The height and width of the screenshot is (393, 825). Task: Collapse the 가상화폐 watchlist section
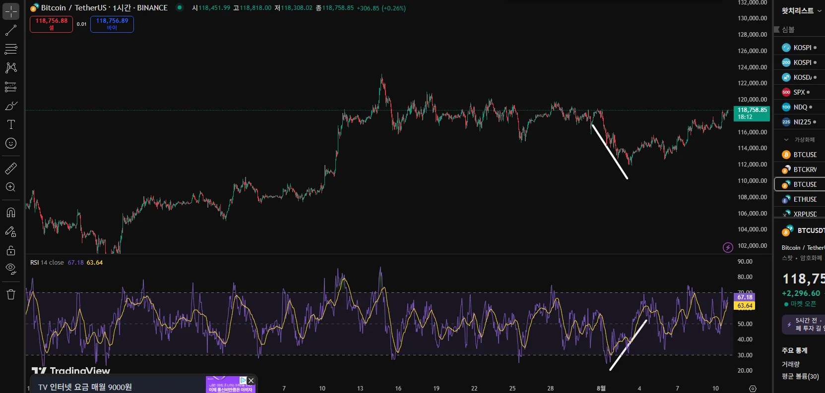click(x=786, y=140)
